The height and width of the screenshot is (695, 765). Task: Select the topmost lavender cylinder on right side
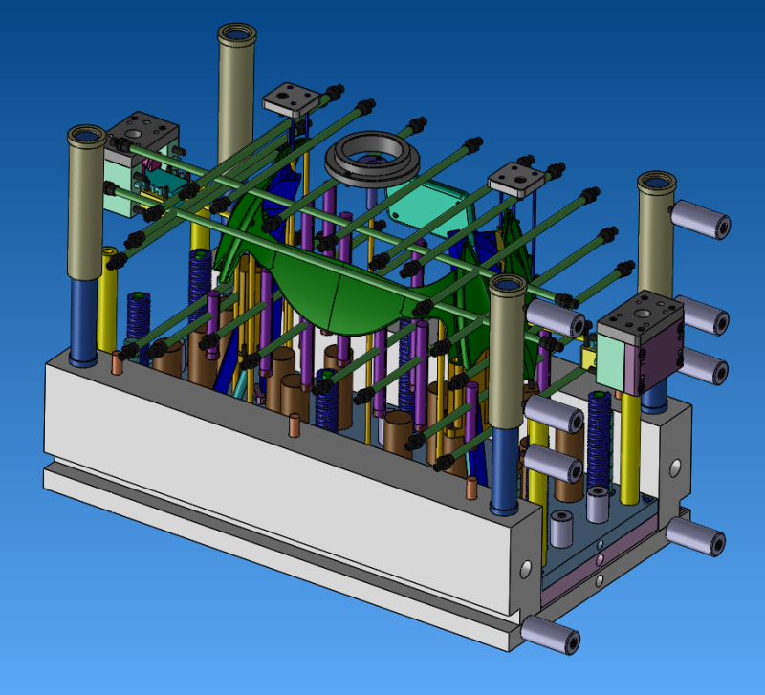tap(698, 220)
